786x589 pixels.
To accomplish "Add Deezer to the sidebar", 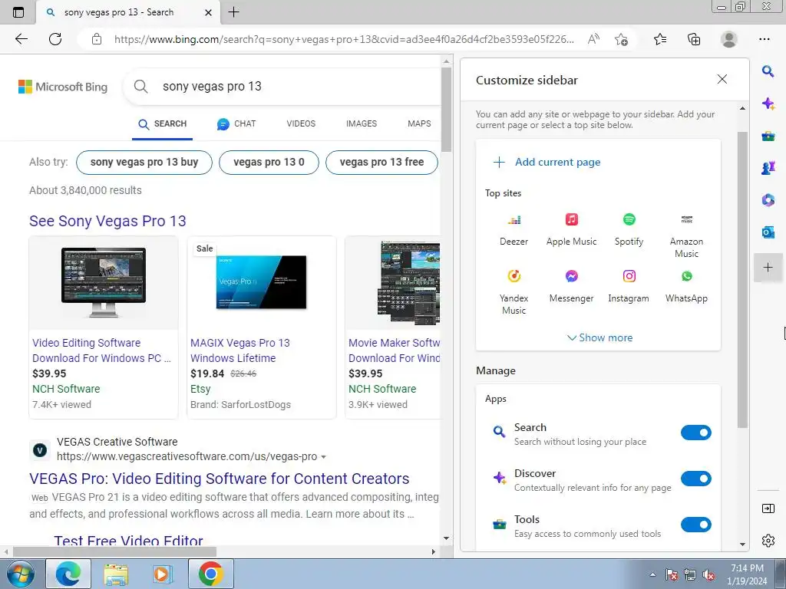I will (x=514, y=229).
